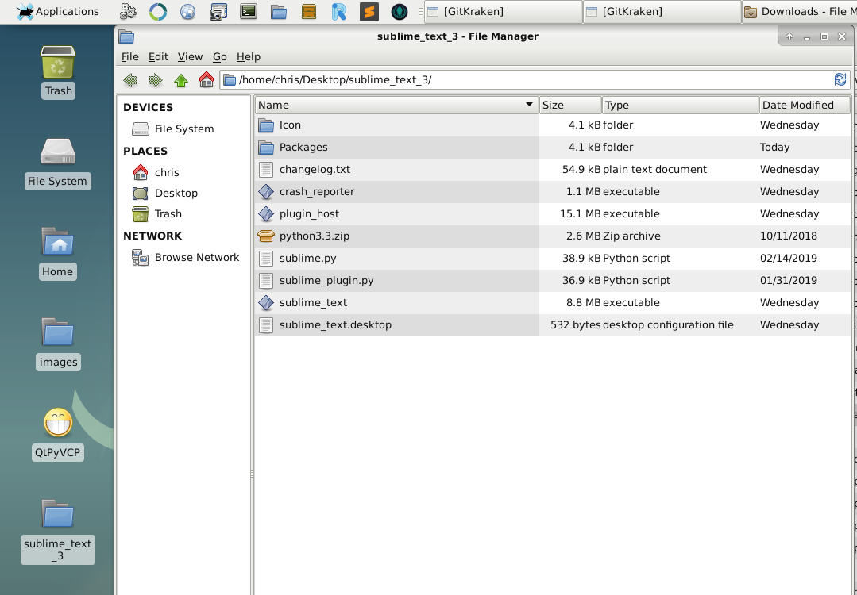857x595 pixels.
Task: Launch the Sublime Text icon in top panel
Action: [369, 11]
